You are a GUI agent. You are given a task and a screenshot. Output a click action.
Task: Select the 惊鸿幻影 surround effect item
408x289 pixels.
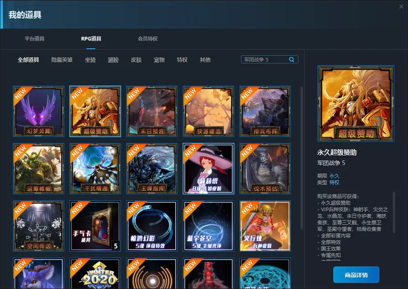point(152,226)
